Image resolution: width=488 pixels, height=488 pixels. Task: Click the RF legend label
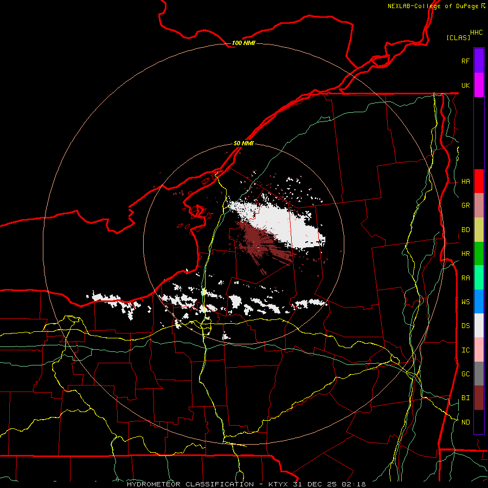[465, 61]
